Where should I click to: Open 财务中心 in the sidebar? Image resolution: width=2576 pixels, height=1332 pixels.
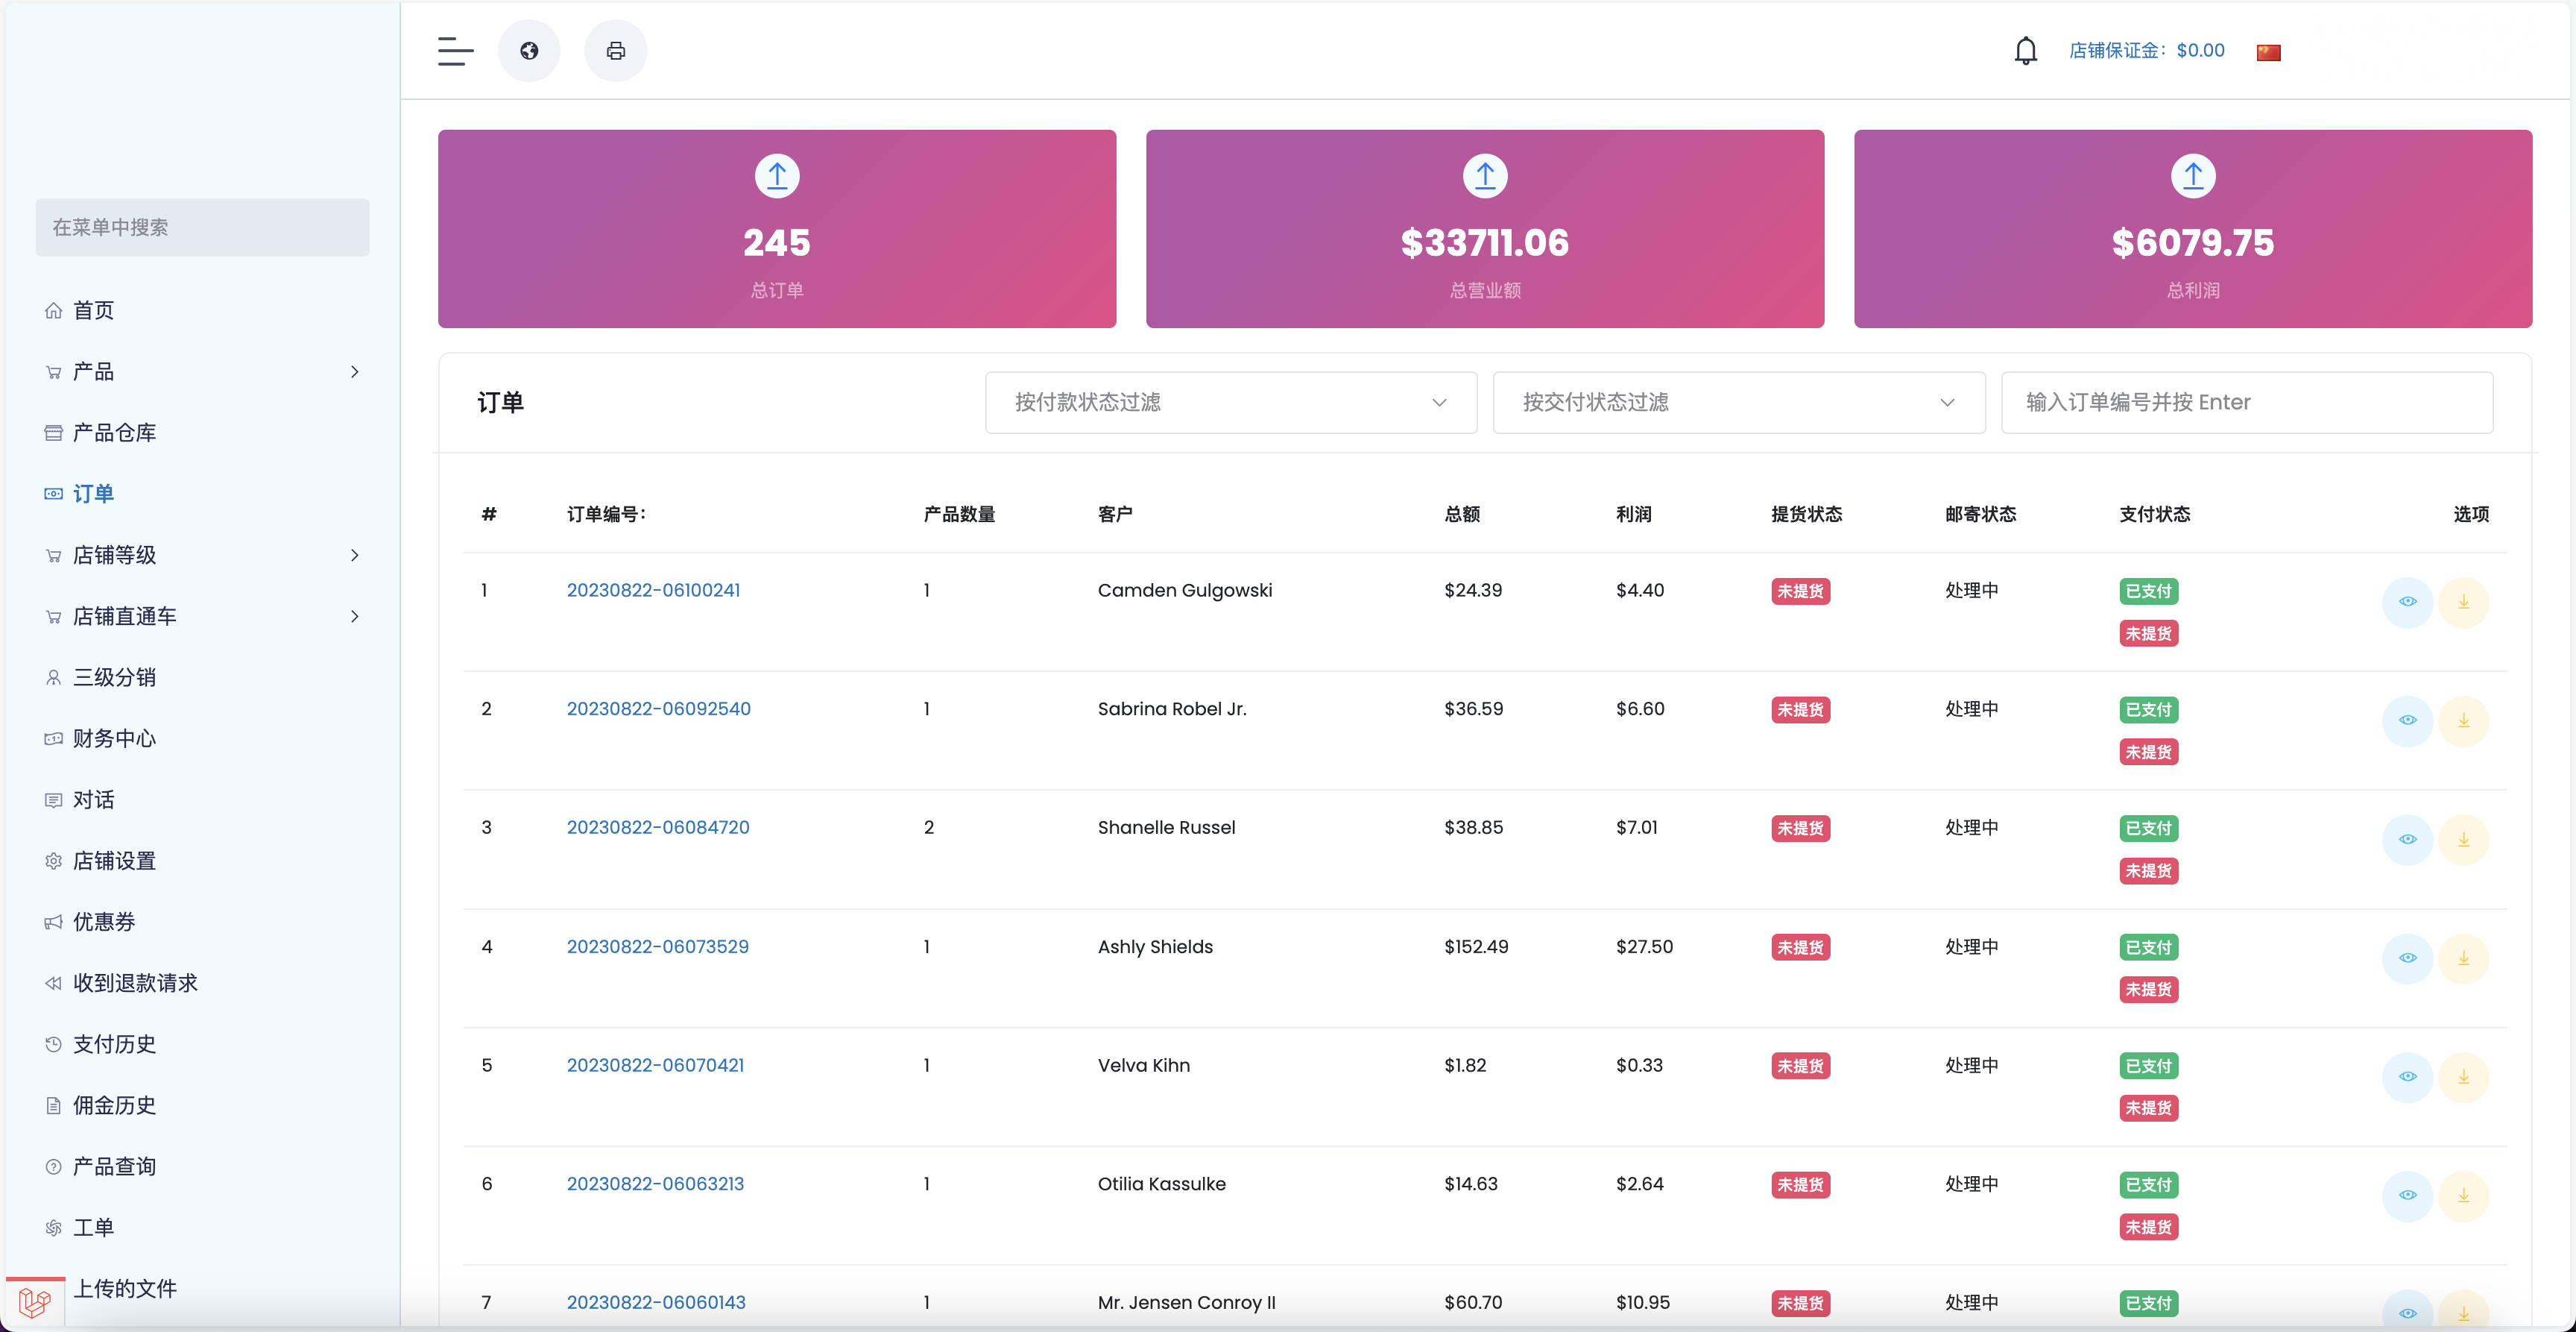(x=114, y=738)
